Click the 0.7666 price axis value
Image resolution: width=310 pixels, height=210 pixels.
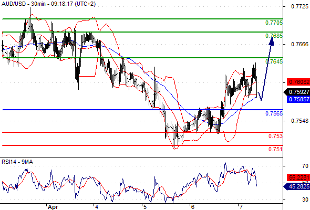(x=299, y=44)
